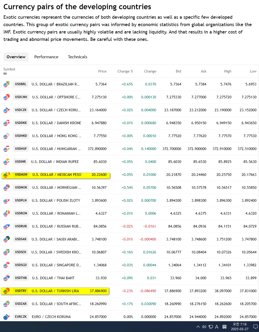The height and width of the screenshot is (332, 259).
Task: Click the USDHKD currency pair flag icon
Action: tap(7, 136)
